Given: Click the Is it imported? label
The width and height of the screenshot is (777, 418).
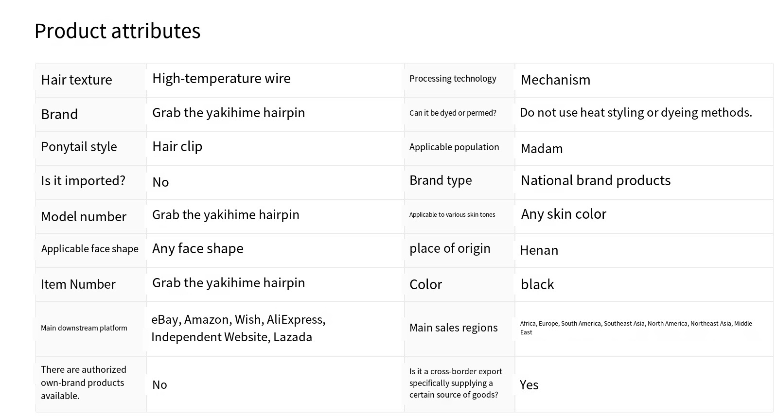Looking at the screenshot, I should [83, 181].
